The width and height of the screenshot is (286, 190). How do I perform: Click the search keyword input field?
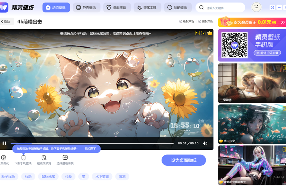(223, 7)
